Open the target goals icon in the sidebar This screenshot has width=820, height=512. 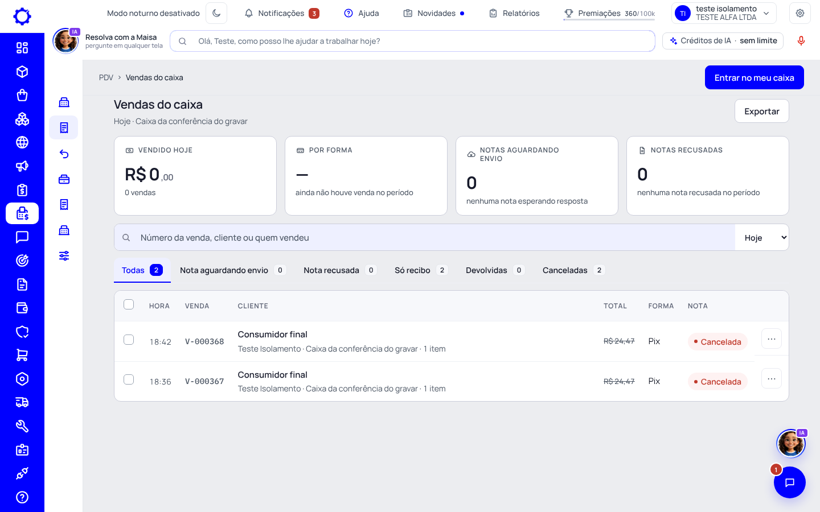22,261
